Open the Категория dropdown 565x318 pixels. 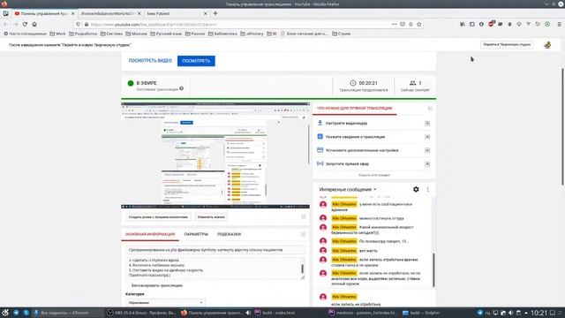[165, 302]
